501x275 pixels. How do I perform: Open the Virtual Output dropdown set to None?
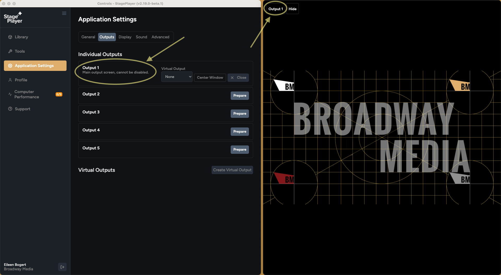click(177, 77)
